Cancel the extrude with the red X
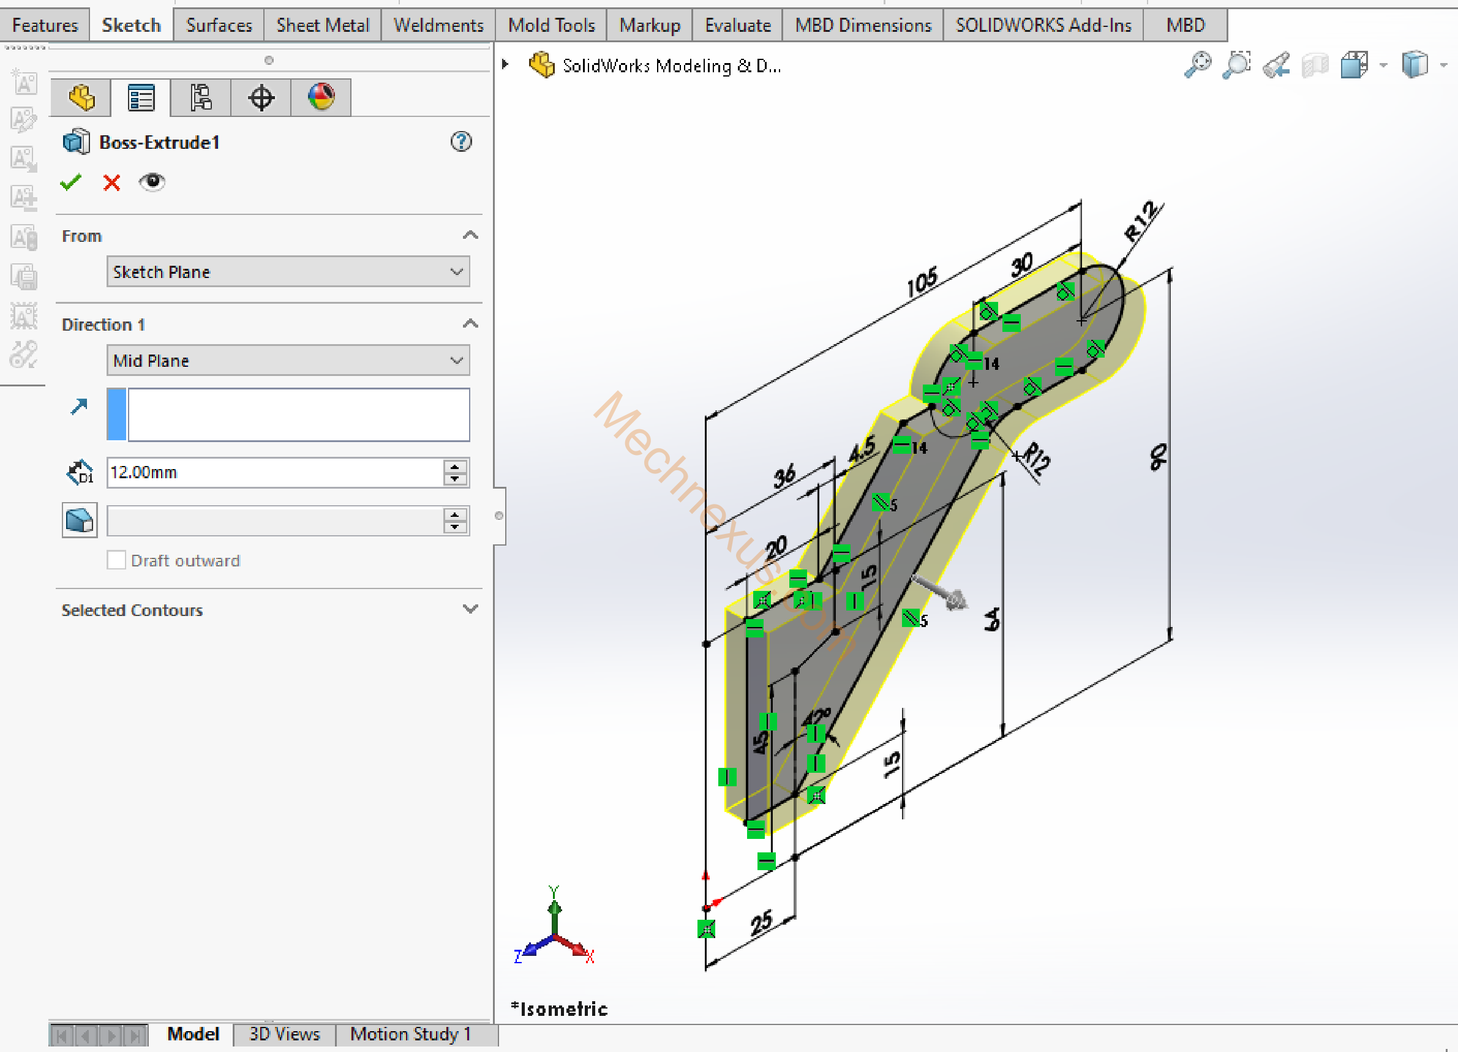 pyautogui.click(x=112, y=182)
